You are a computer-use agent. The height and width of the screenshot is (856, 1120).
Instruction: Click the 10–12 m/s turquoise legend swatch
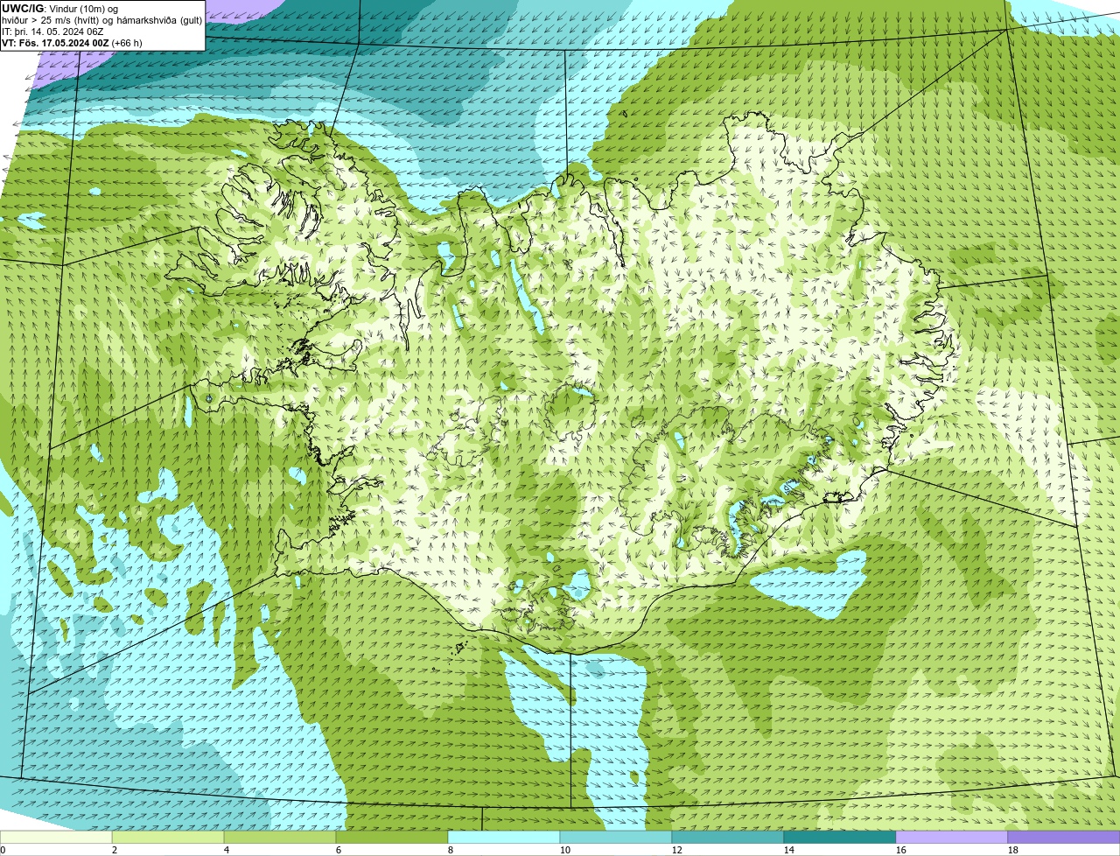[x=616, y=838]
